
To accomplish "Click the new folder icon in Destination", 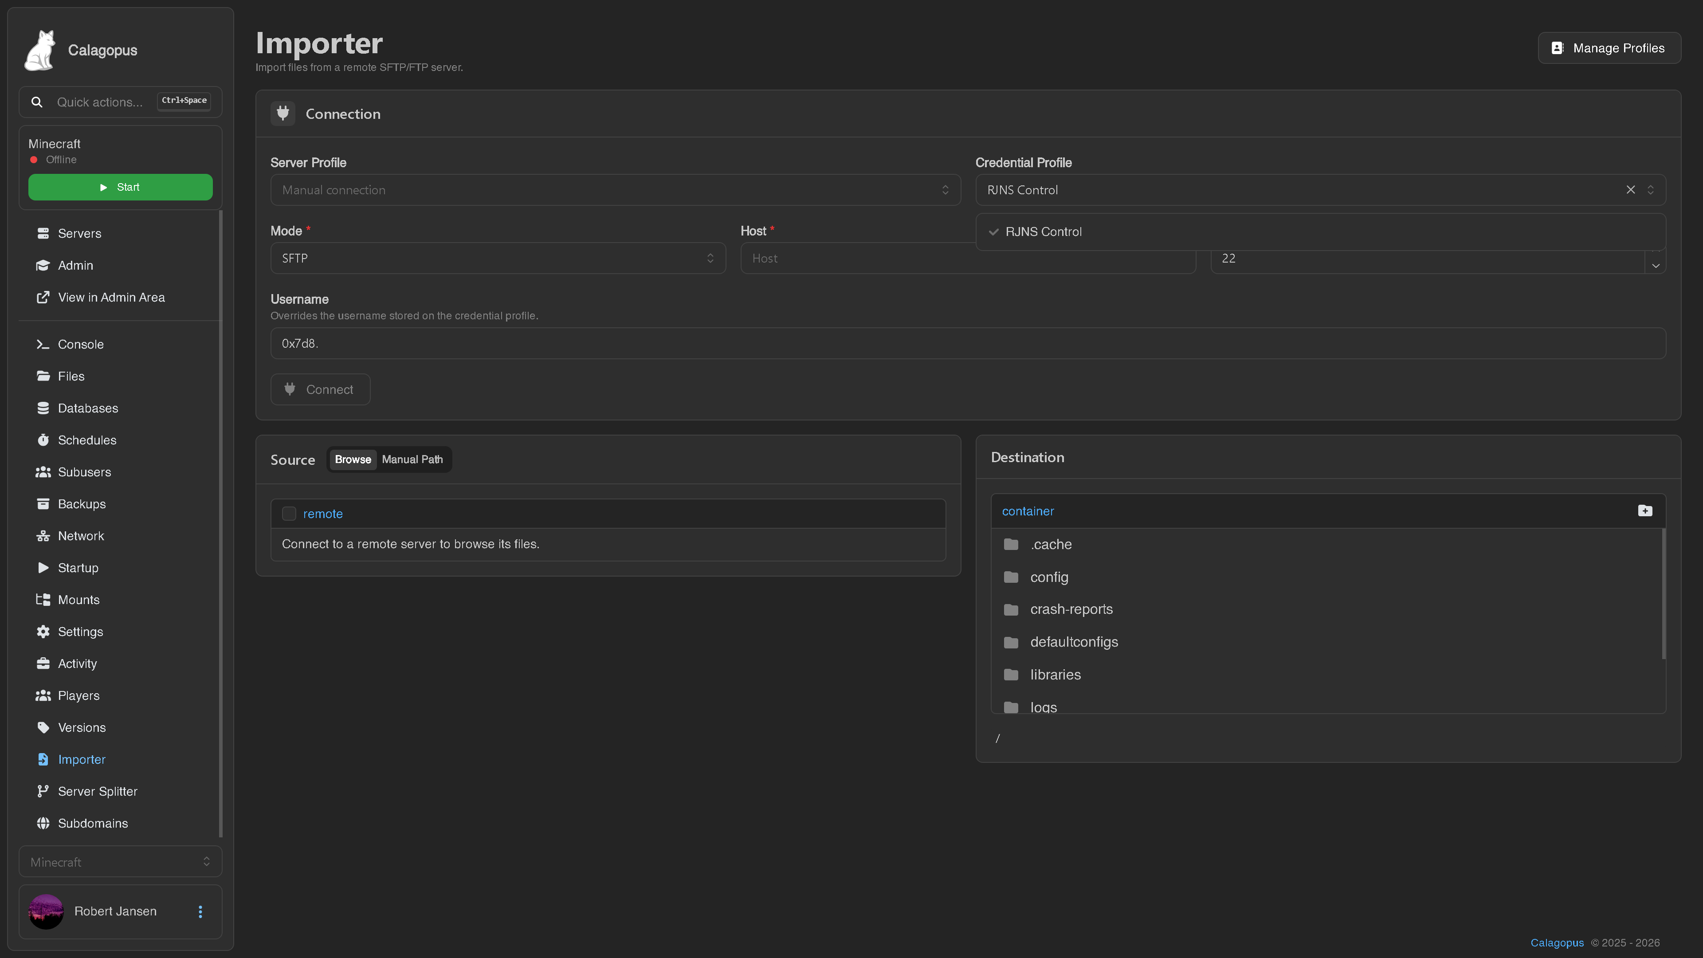I will [1645, 510].
